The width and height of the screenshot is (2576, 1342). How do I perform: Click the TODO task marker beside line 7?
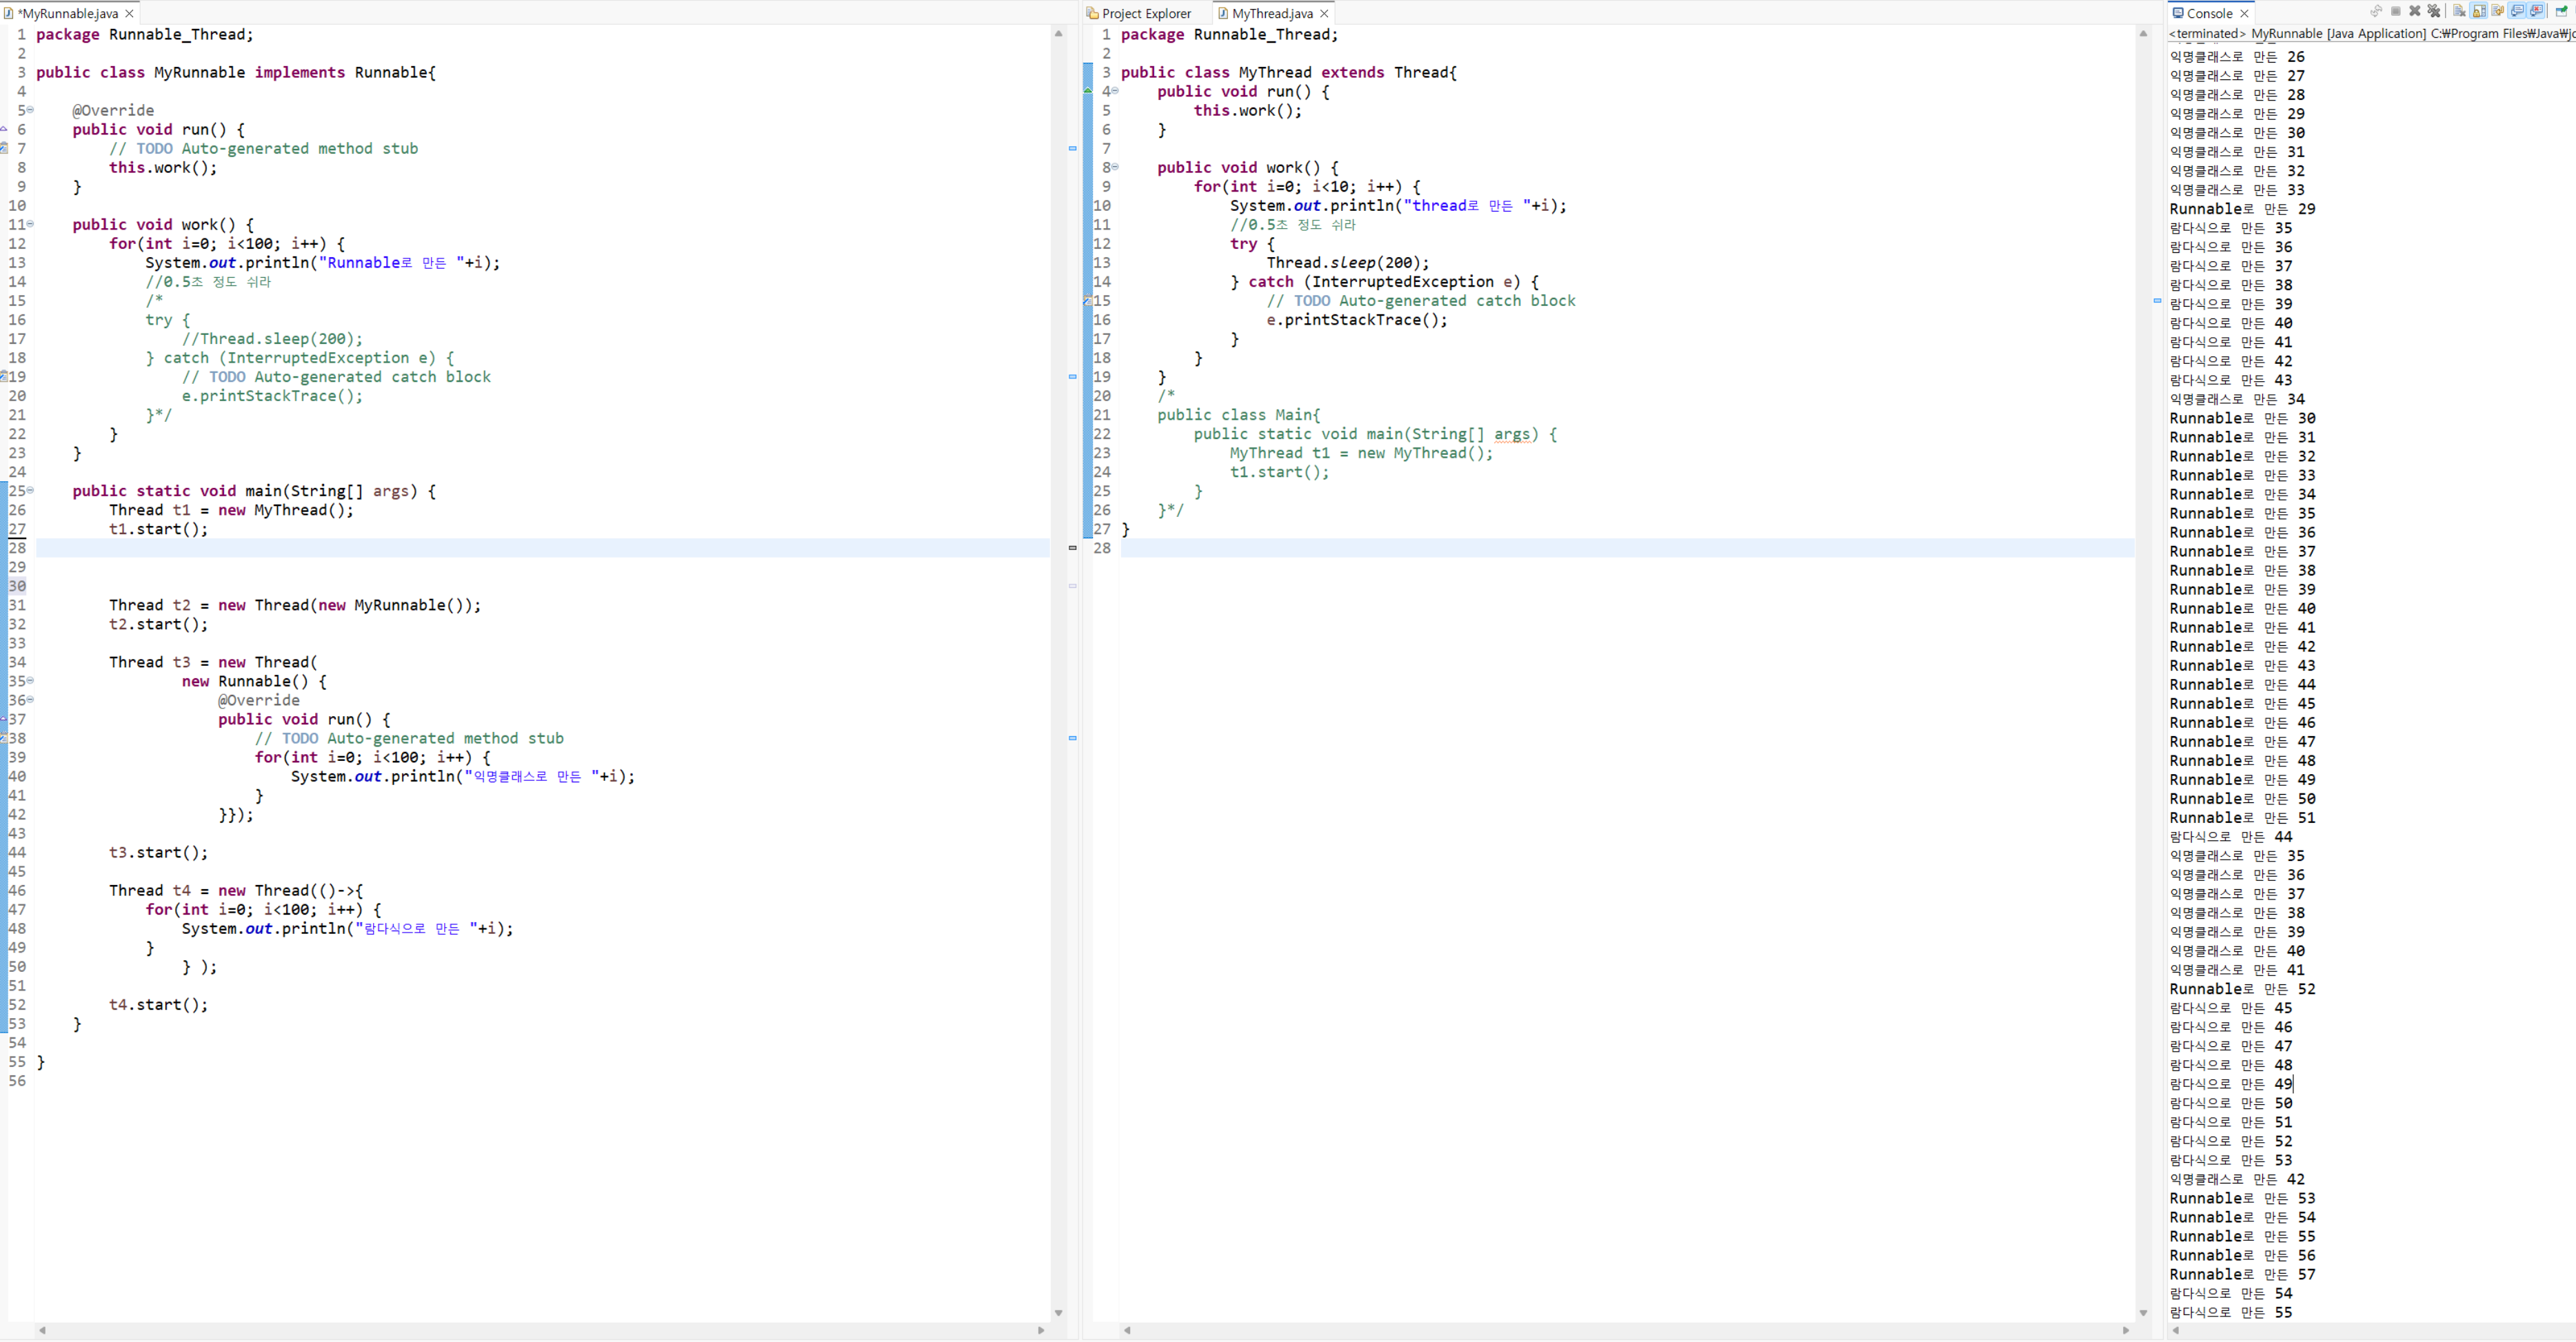pyautogui.click(x=4, y=148)
